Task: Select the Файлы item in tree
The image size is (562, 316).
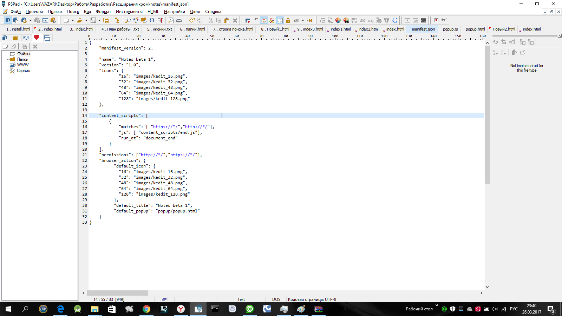Action: tap(24, 54)
